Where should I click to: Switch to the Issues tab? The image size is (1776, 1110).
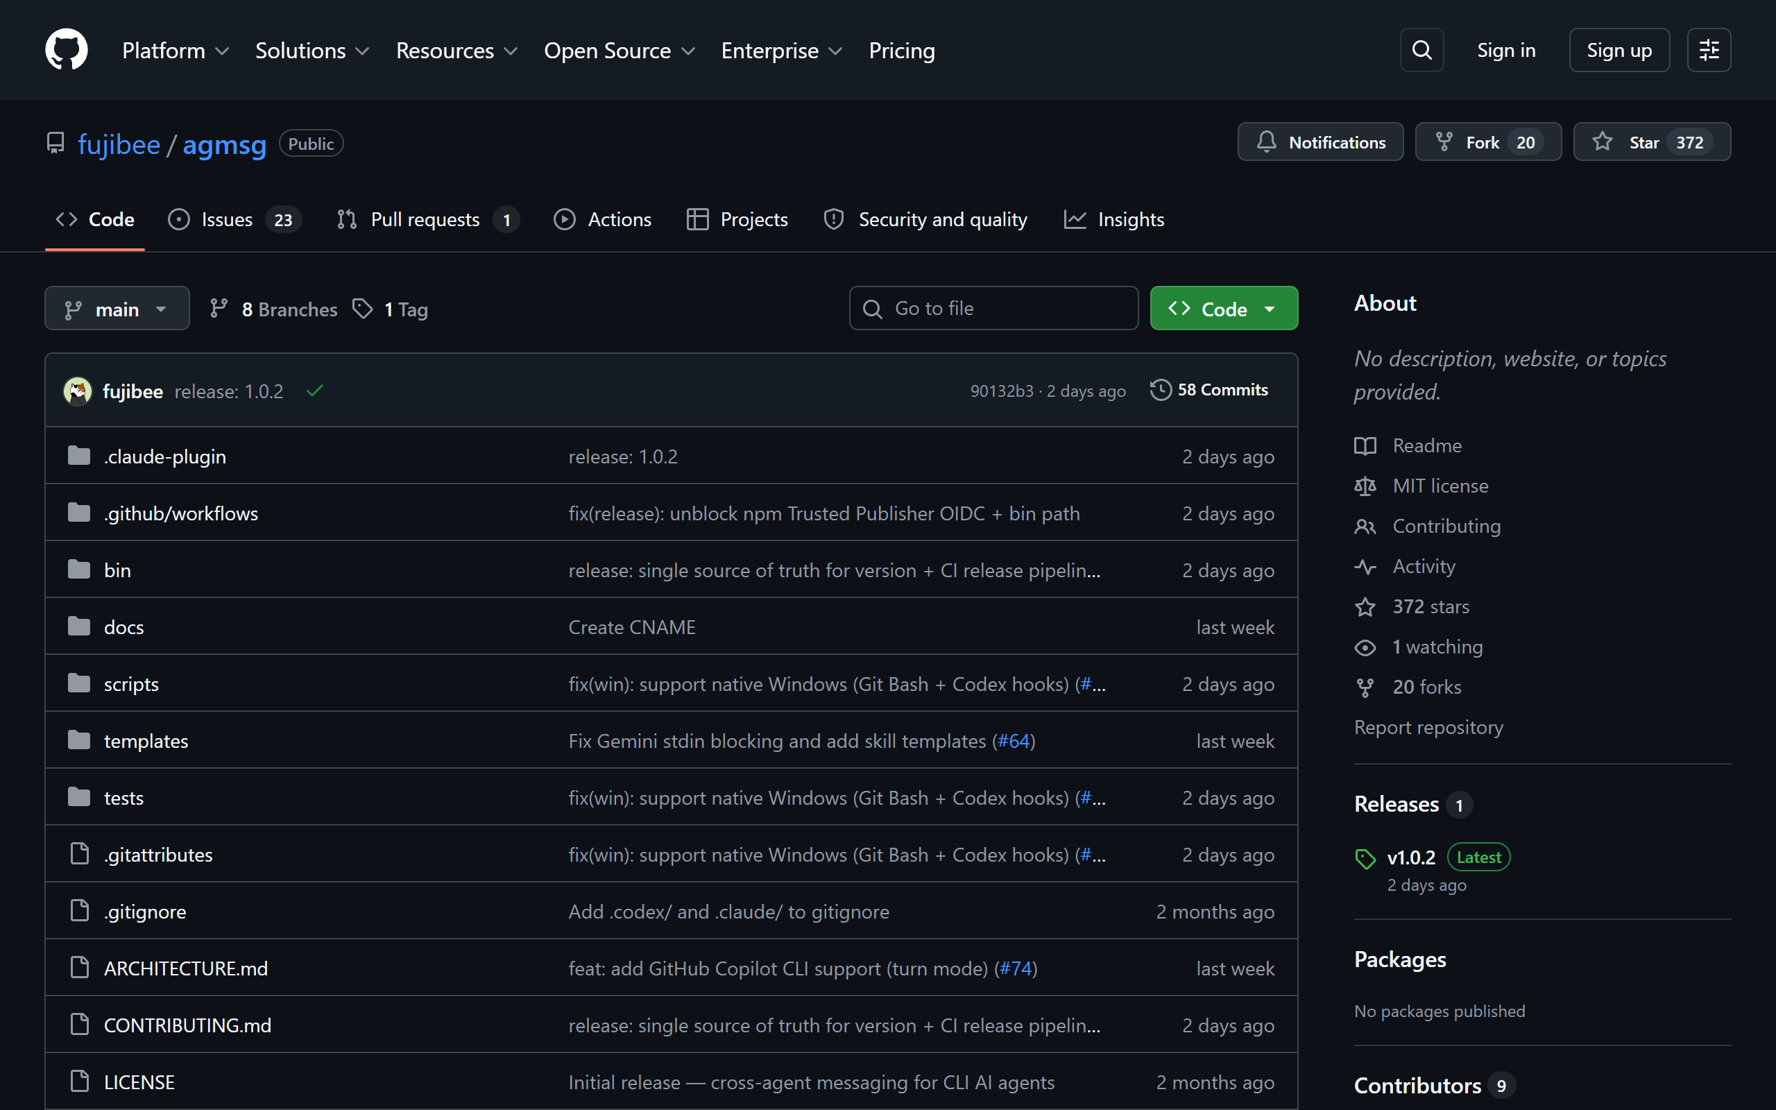(x=234, y=219)
